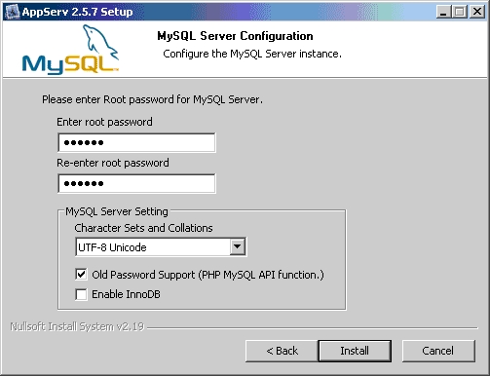Click the Character Sets and Collations label
This screenshot has height=376, width=490.
pyautogui.click(x=143, y=228)
